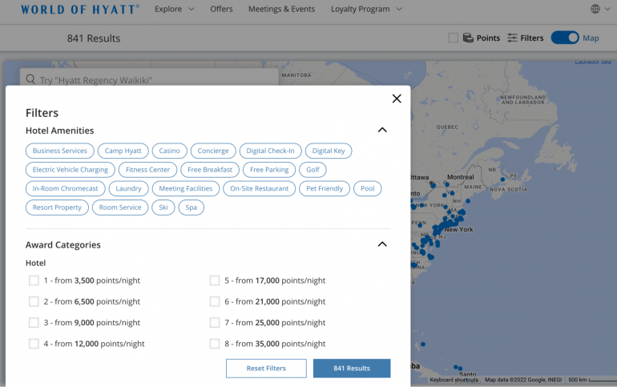Select the Pet Friendly amenity filter

coord(325,189)
